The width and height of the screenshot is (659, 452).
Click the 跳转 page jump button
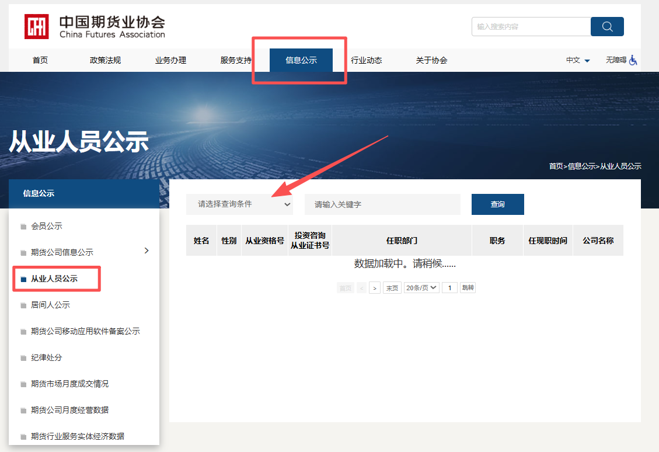pyautogui.click(x=468, y=288)
